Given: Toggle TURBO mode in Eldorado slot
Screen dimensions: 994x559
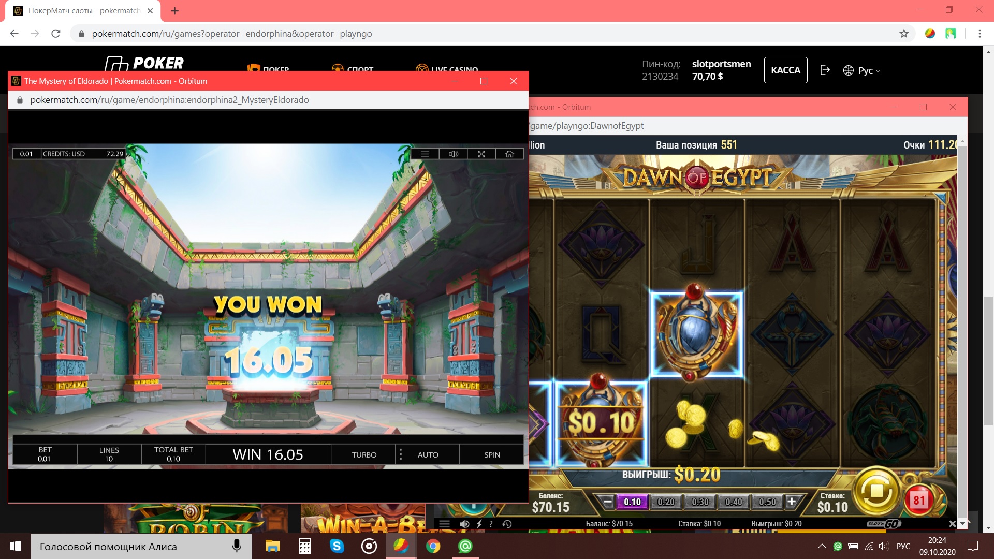Looking at the screenshot, I should 364,454.
